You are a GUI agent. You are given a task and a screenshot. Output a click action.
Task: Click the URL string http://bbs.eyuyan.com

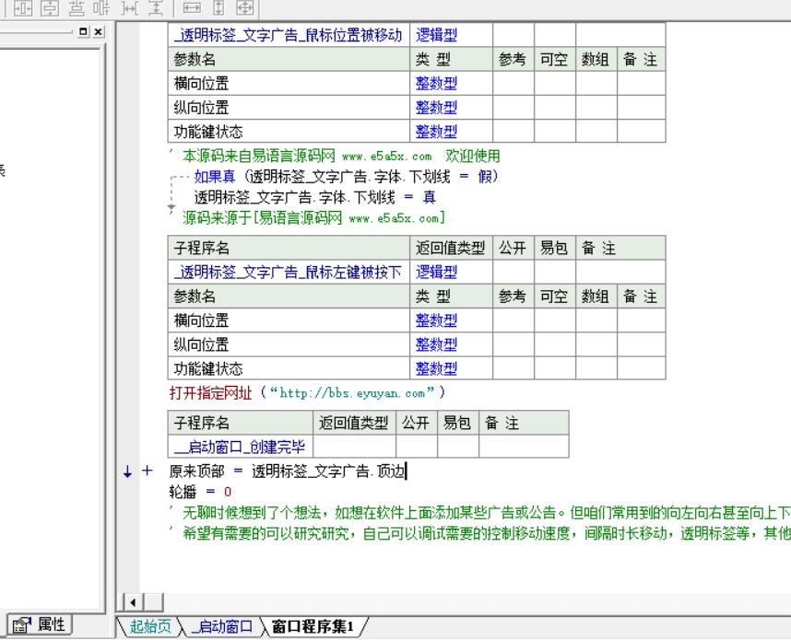point(352,392)
